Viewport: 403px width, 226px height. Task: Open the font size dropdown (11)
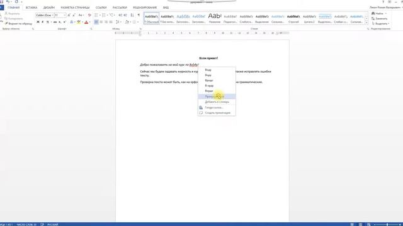pos(65,15)
